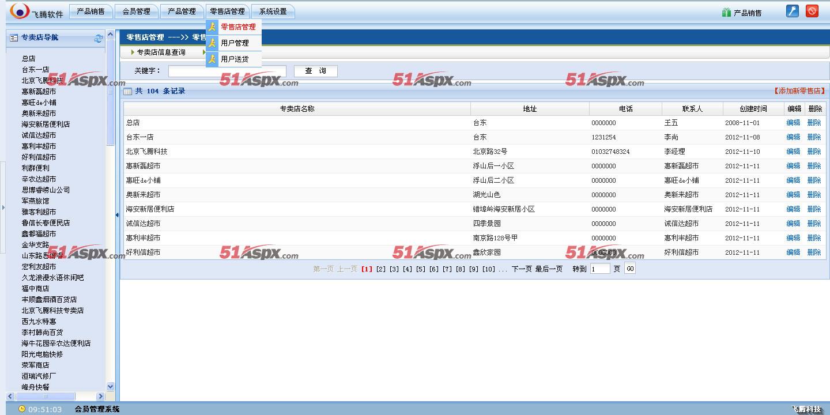Click the 专卖店名称 column header

[297, 109]
